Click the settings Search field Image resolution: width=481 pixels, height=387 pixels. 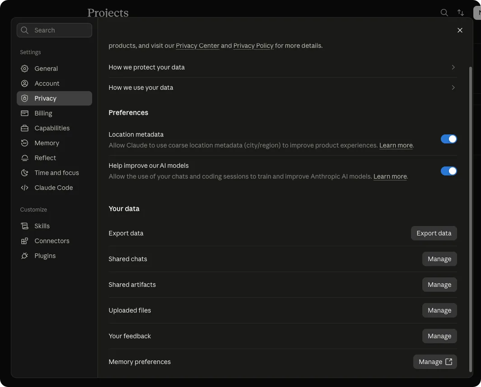pyautogui.click(x=54, y=30)
